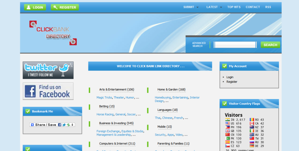Open Business & Investing (545) category
Viewport: 299px width, 151px height.
(x=116, y=123)
